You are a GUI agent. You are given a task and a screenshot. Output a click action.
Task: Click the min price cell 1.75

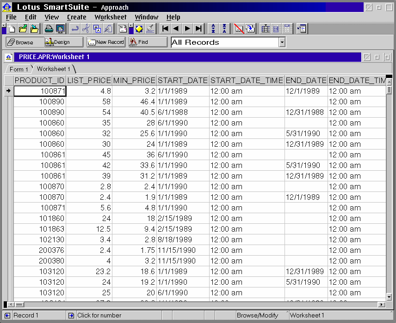[x=134, y=250]
